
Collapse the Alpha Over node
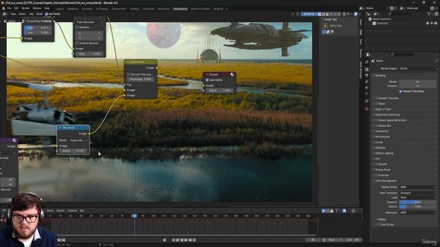pos(128,62)
